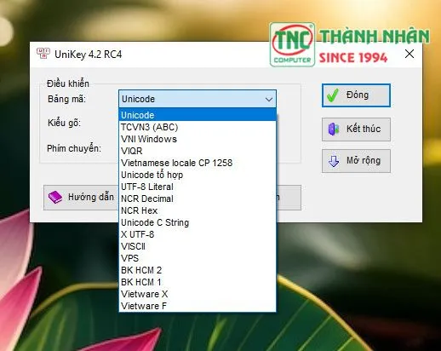441x351 pixels.
Task: Choose VISCII from the list
Action: click(x=198, y=246)
